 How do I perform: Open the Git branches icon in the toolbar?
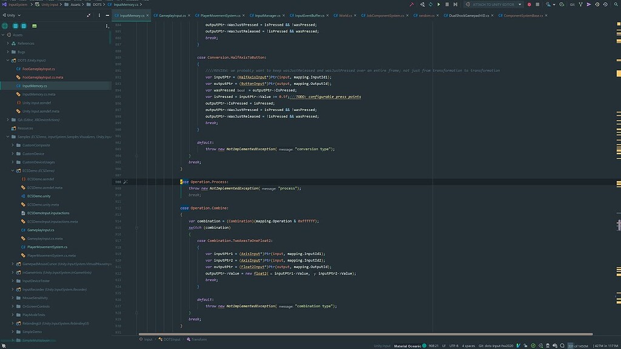[x=582, y=4]
